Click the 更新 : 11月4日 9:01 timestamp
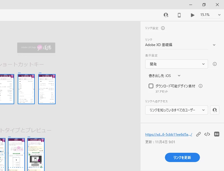Screen dimensions: 224x171 160,142
